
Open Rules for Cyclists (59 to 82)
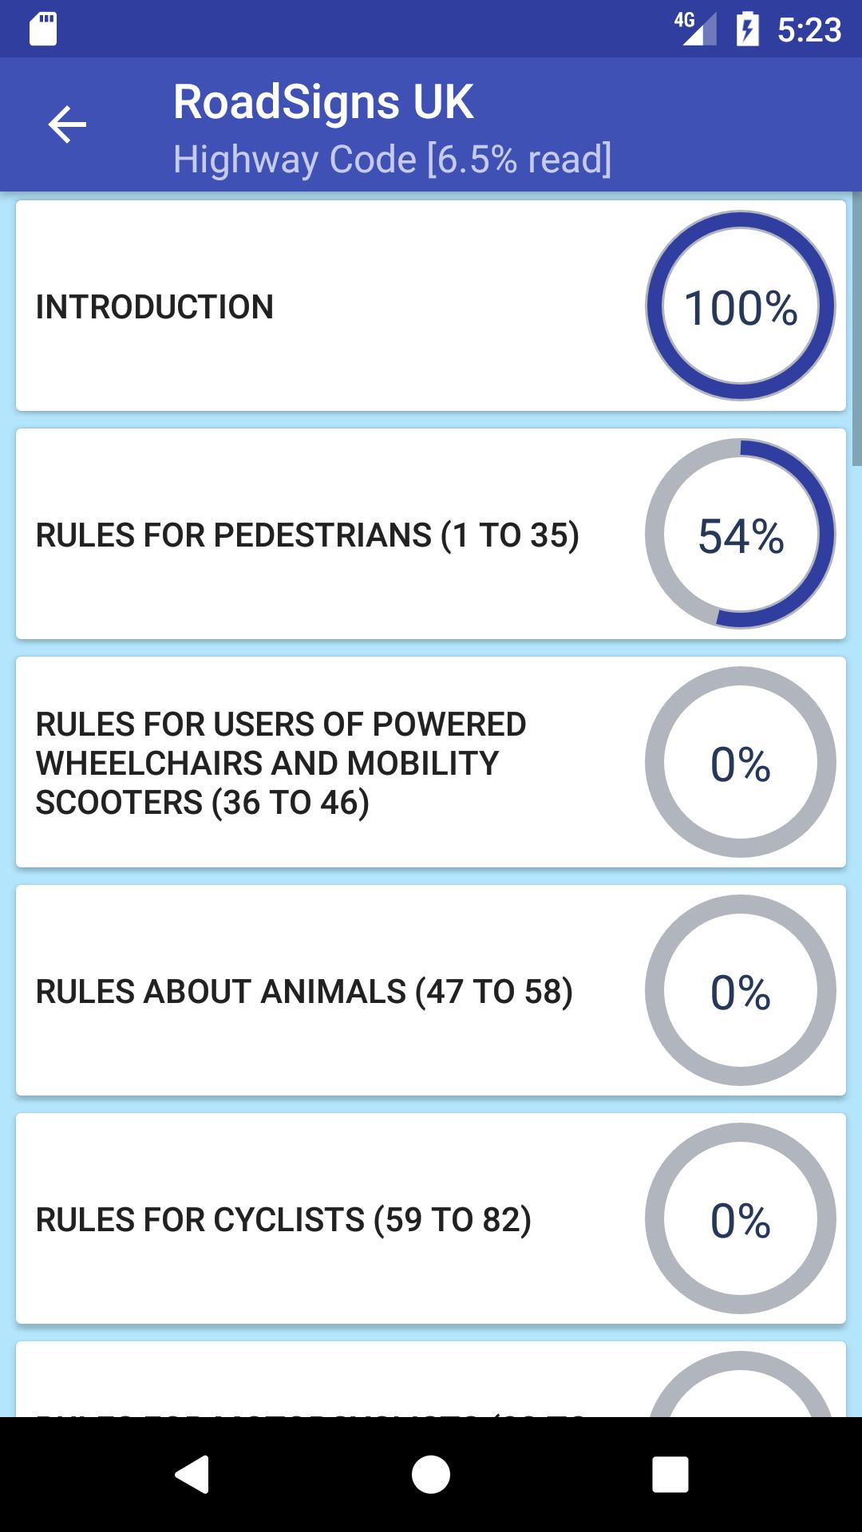(x=431, y=1218)
